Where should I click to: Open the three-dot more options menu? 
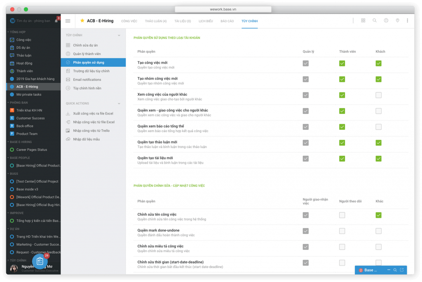(408, 21)
